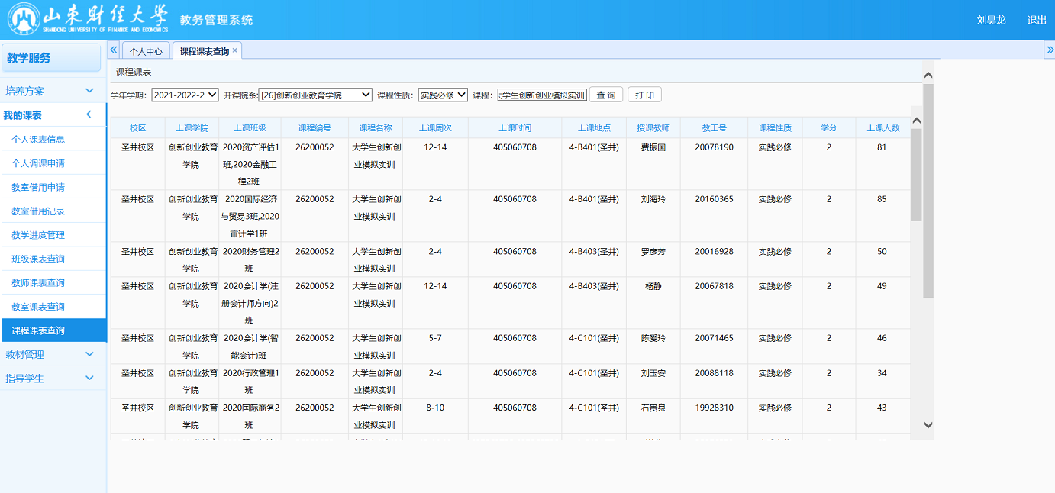The image size is (1055, 493).
Task: Click the right double-chevron tab scroll icon
Action: (x=1049, y=50)
